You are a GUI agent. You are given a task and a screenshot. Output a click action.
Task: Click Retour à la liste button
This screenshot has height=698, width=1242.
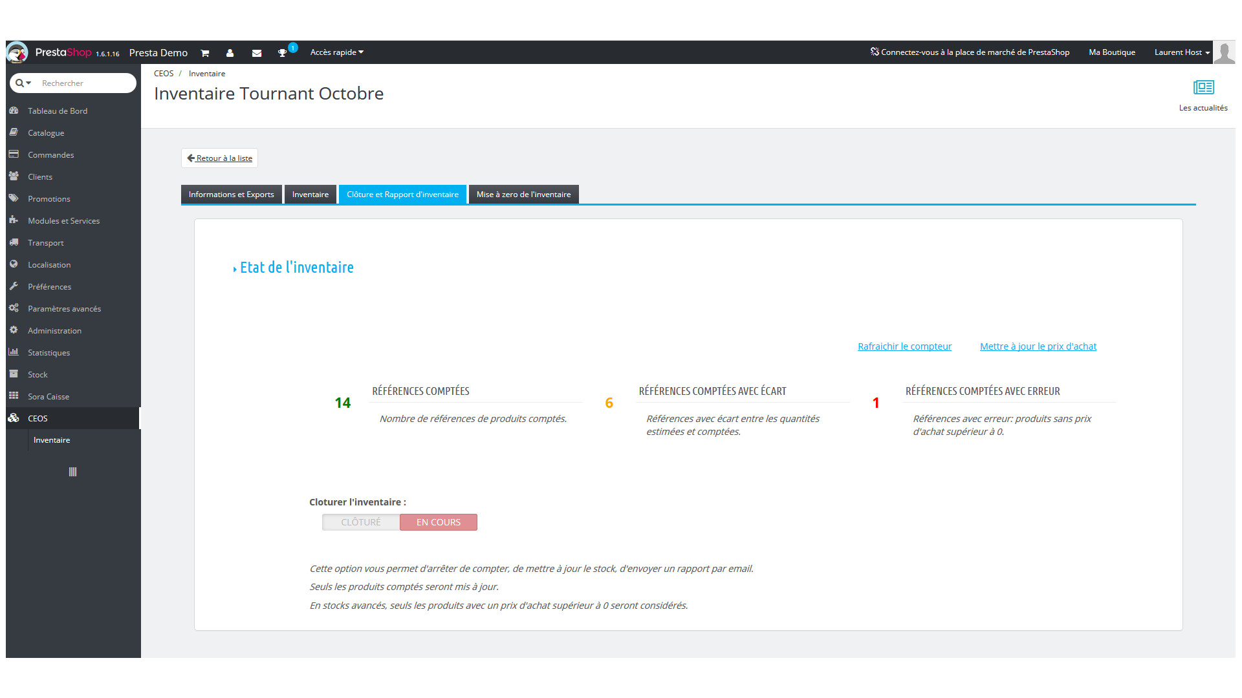(219, 158)
